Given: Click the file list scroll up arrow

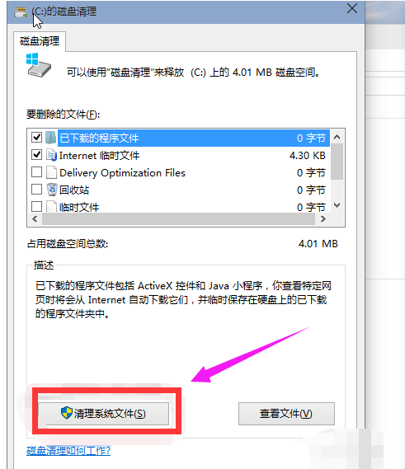Looking at the screenshot, I should click(337, 137).
